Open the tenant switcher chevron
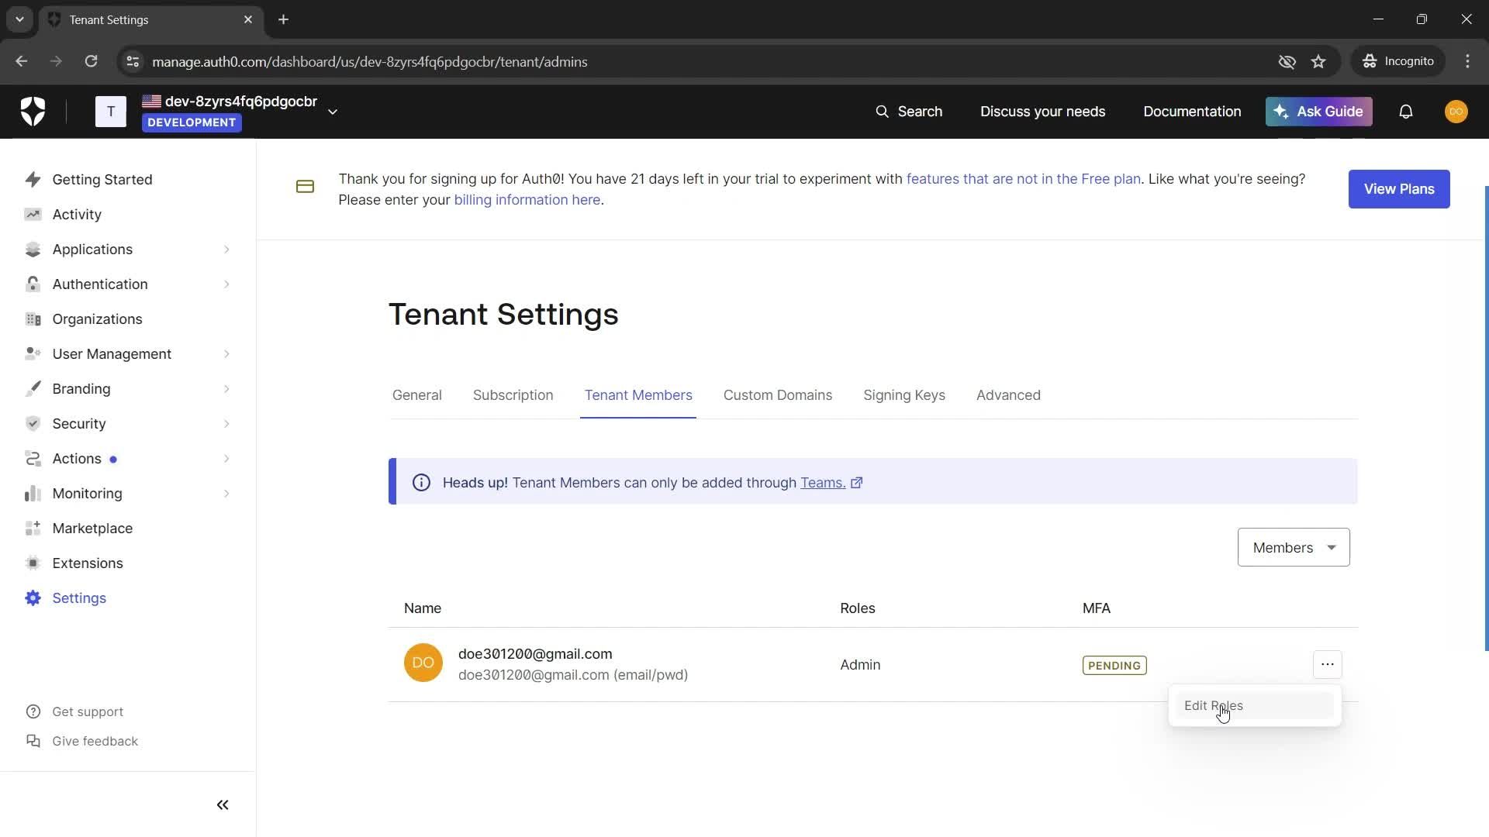The image size is (1489, 837). tap(333, 112)
